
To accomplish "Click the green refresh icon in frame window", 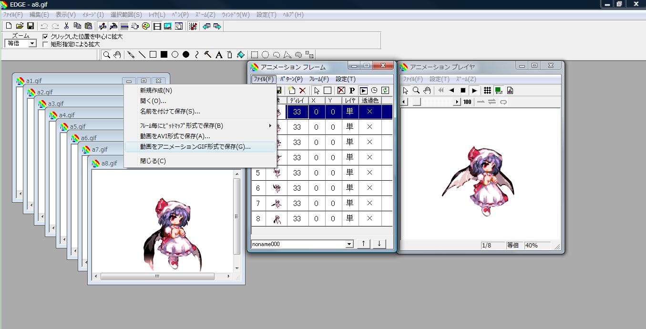I will (x=385, y=91).
